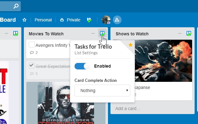
Task: Click comment icon on Great Expectations card
Action: tap(32, 74)
